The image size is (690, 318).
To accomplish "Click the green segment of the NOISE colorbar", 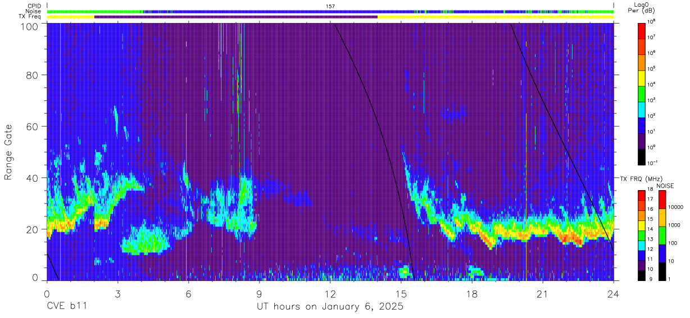I will (x=661, y=236).
